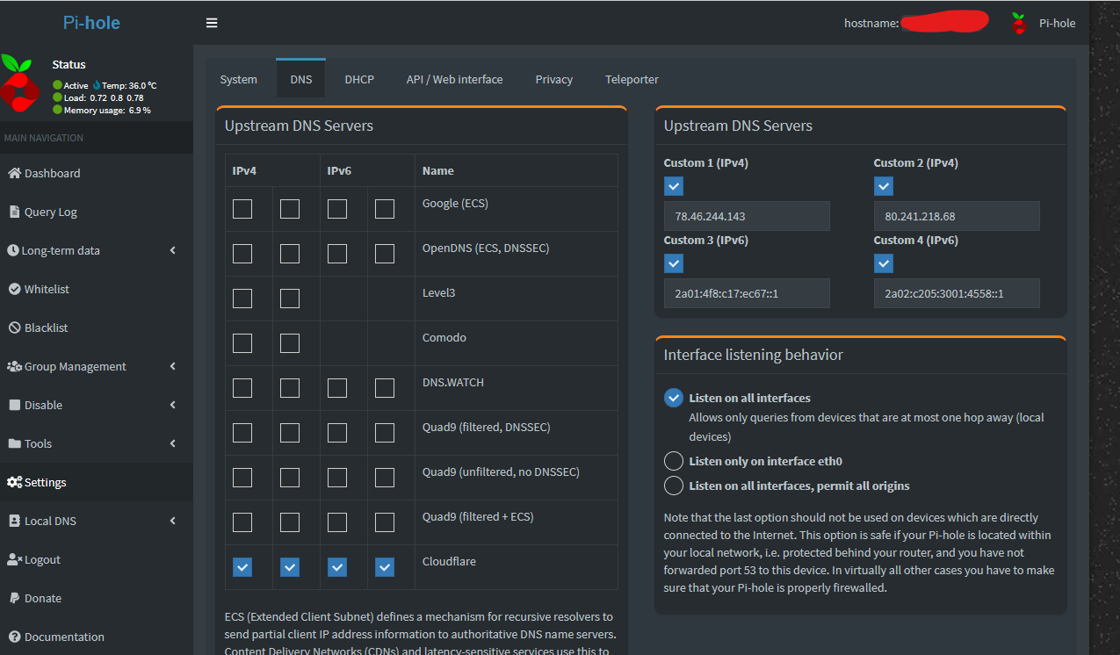Screen dimensions: 1120x655
Task: Expand the Long-term data submenu arrow
Action: pos(173,250)
